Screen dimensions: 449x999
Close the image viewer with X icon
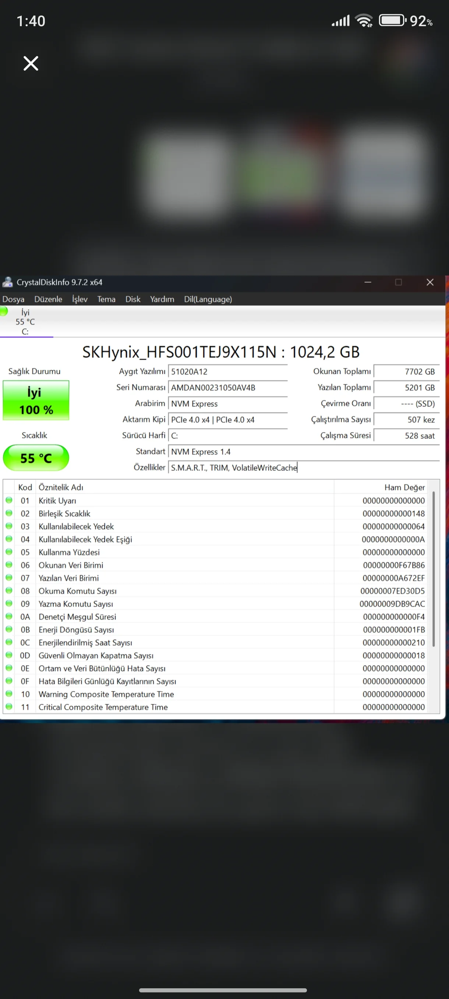[x=31, y=63]
